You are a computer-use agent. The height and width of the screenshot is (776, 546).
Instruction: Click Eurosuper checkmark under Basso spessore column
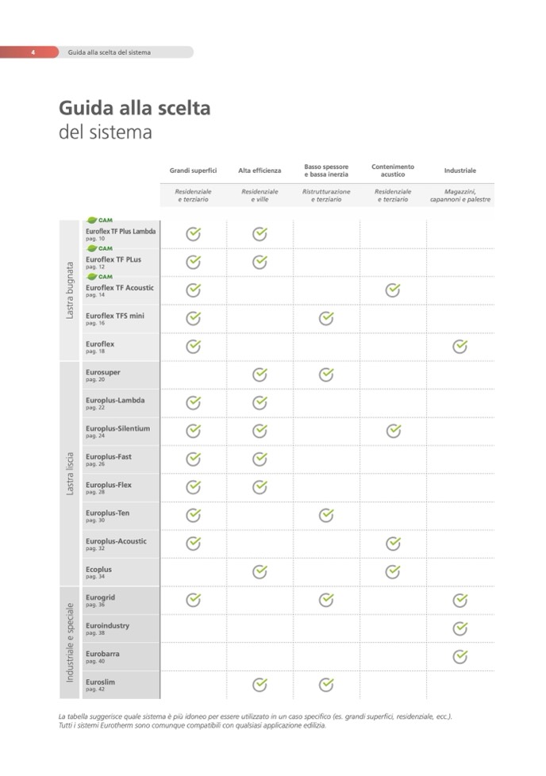coord(325,375)
